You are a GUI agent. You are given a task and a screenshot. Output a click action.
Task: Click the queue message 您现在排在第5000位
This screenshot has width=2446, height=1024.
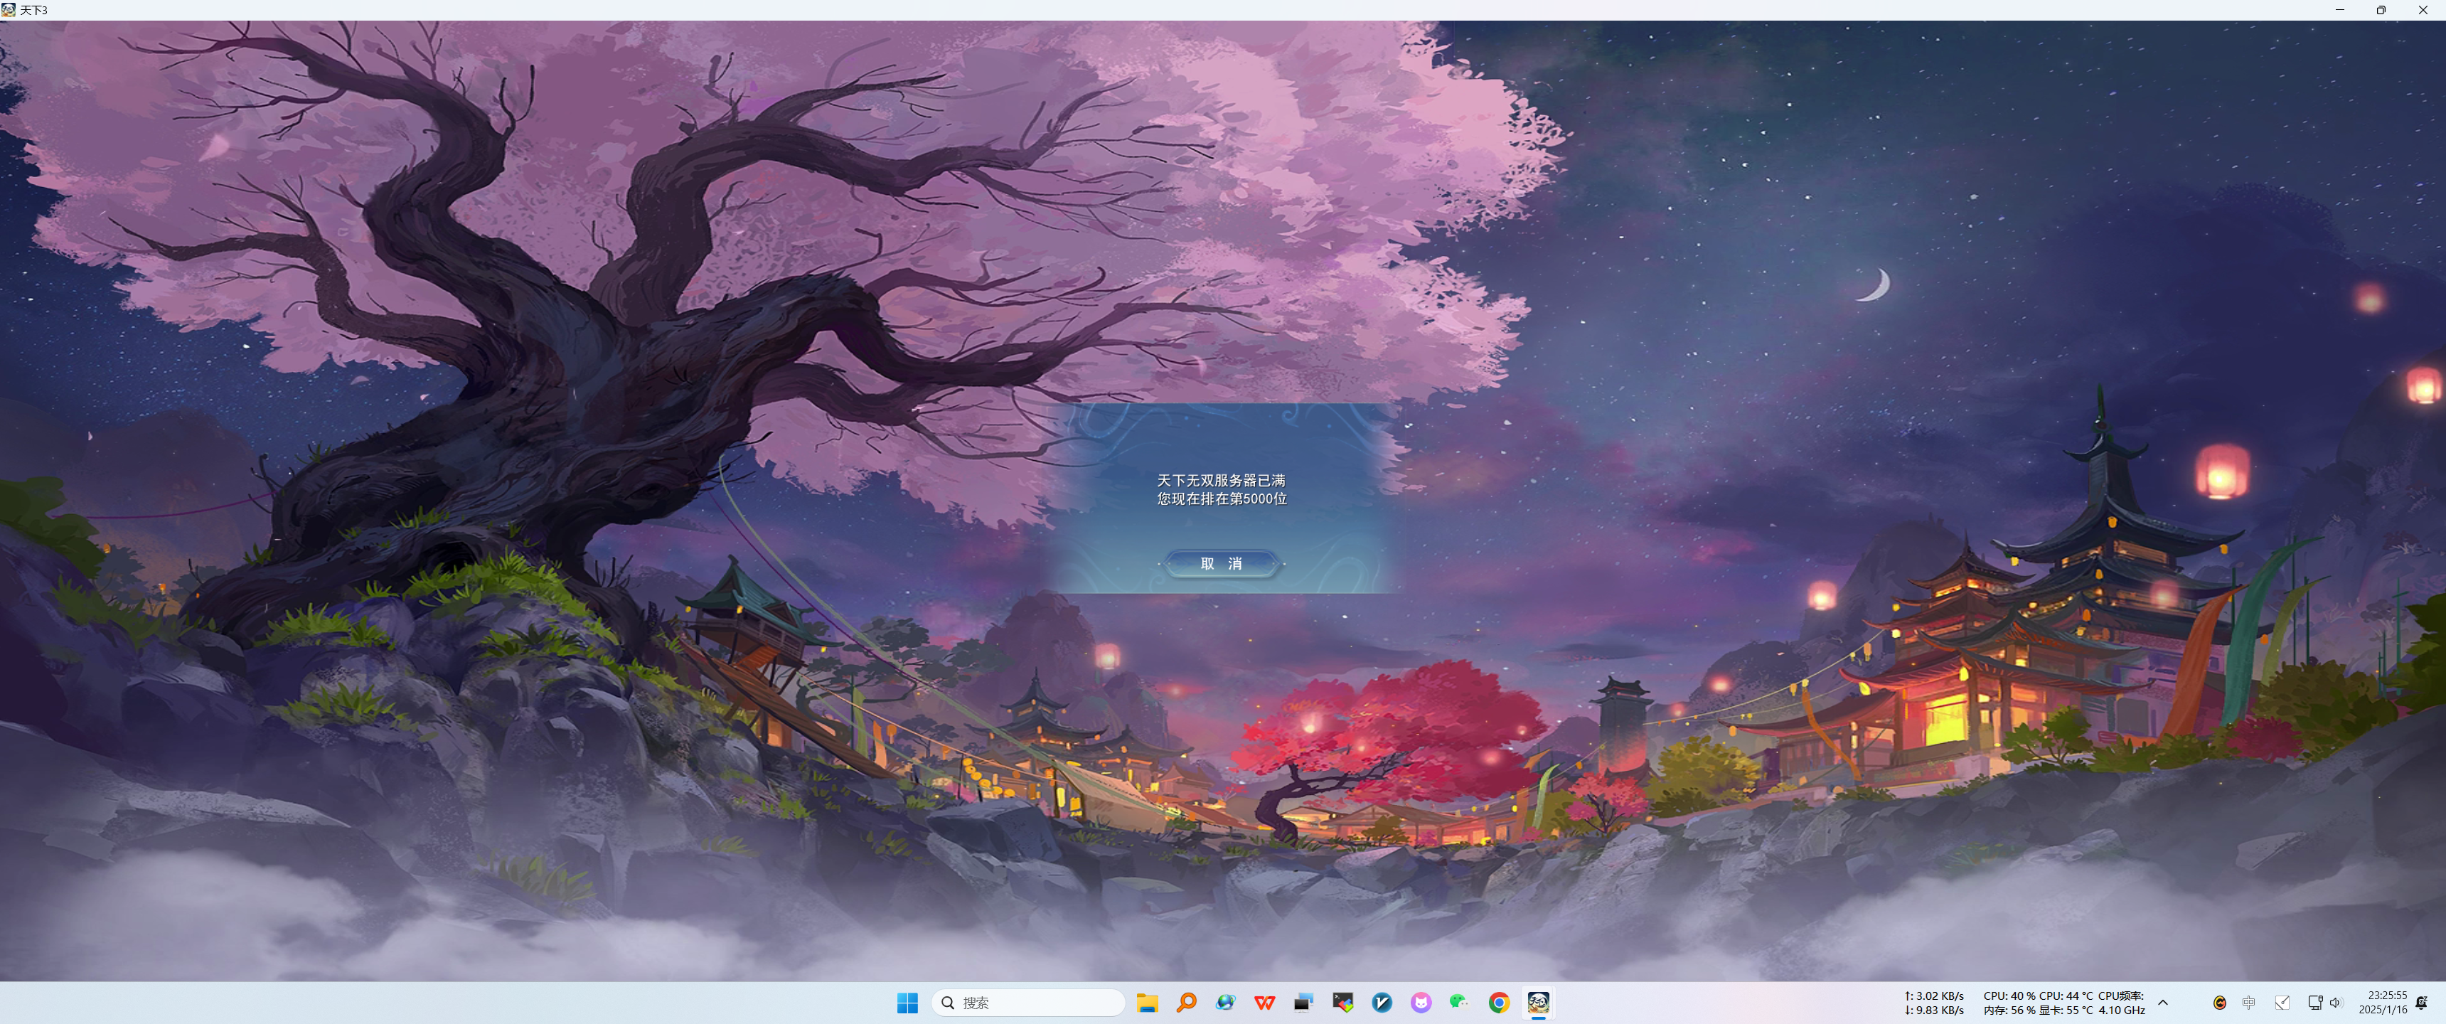(x=1221, y=498)
